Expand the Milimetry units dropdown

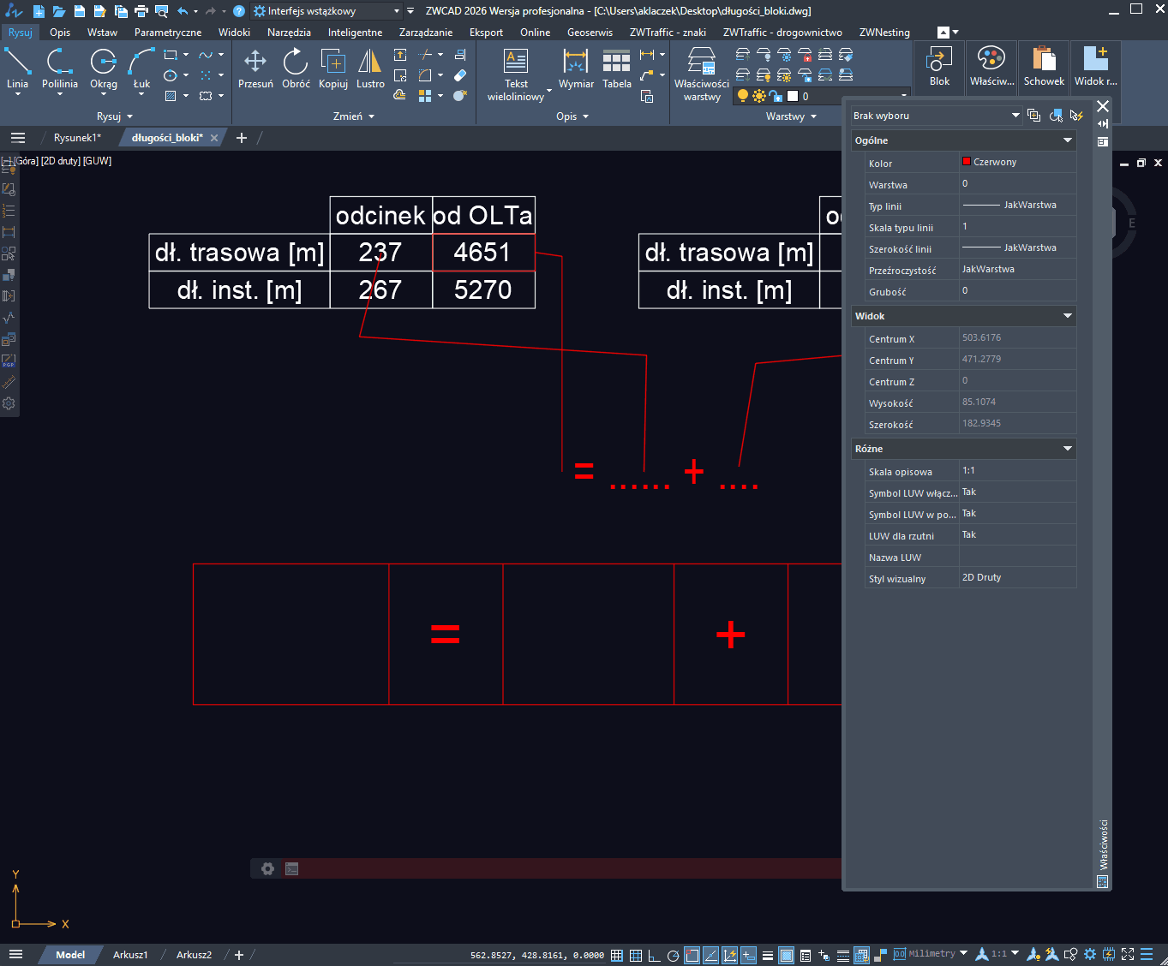(x=963, y=953)
